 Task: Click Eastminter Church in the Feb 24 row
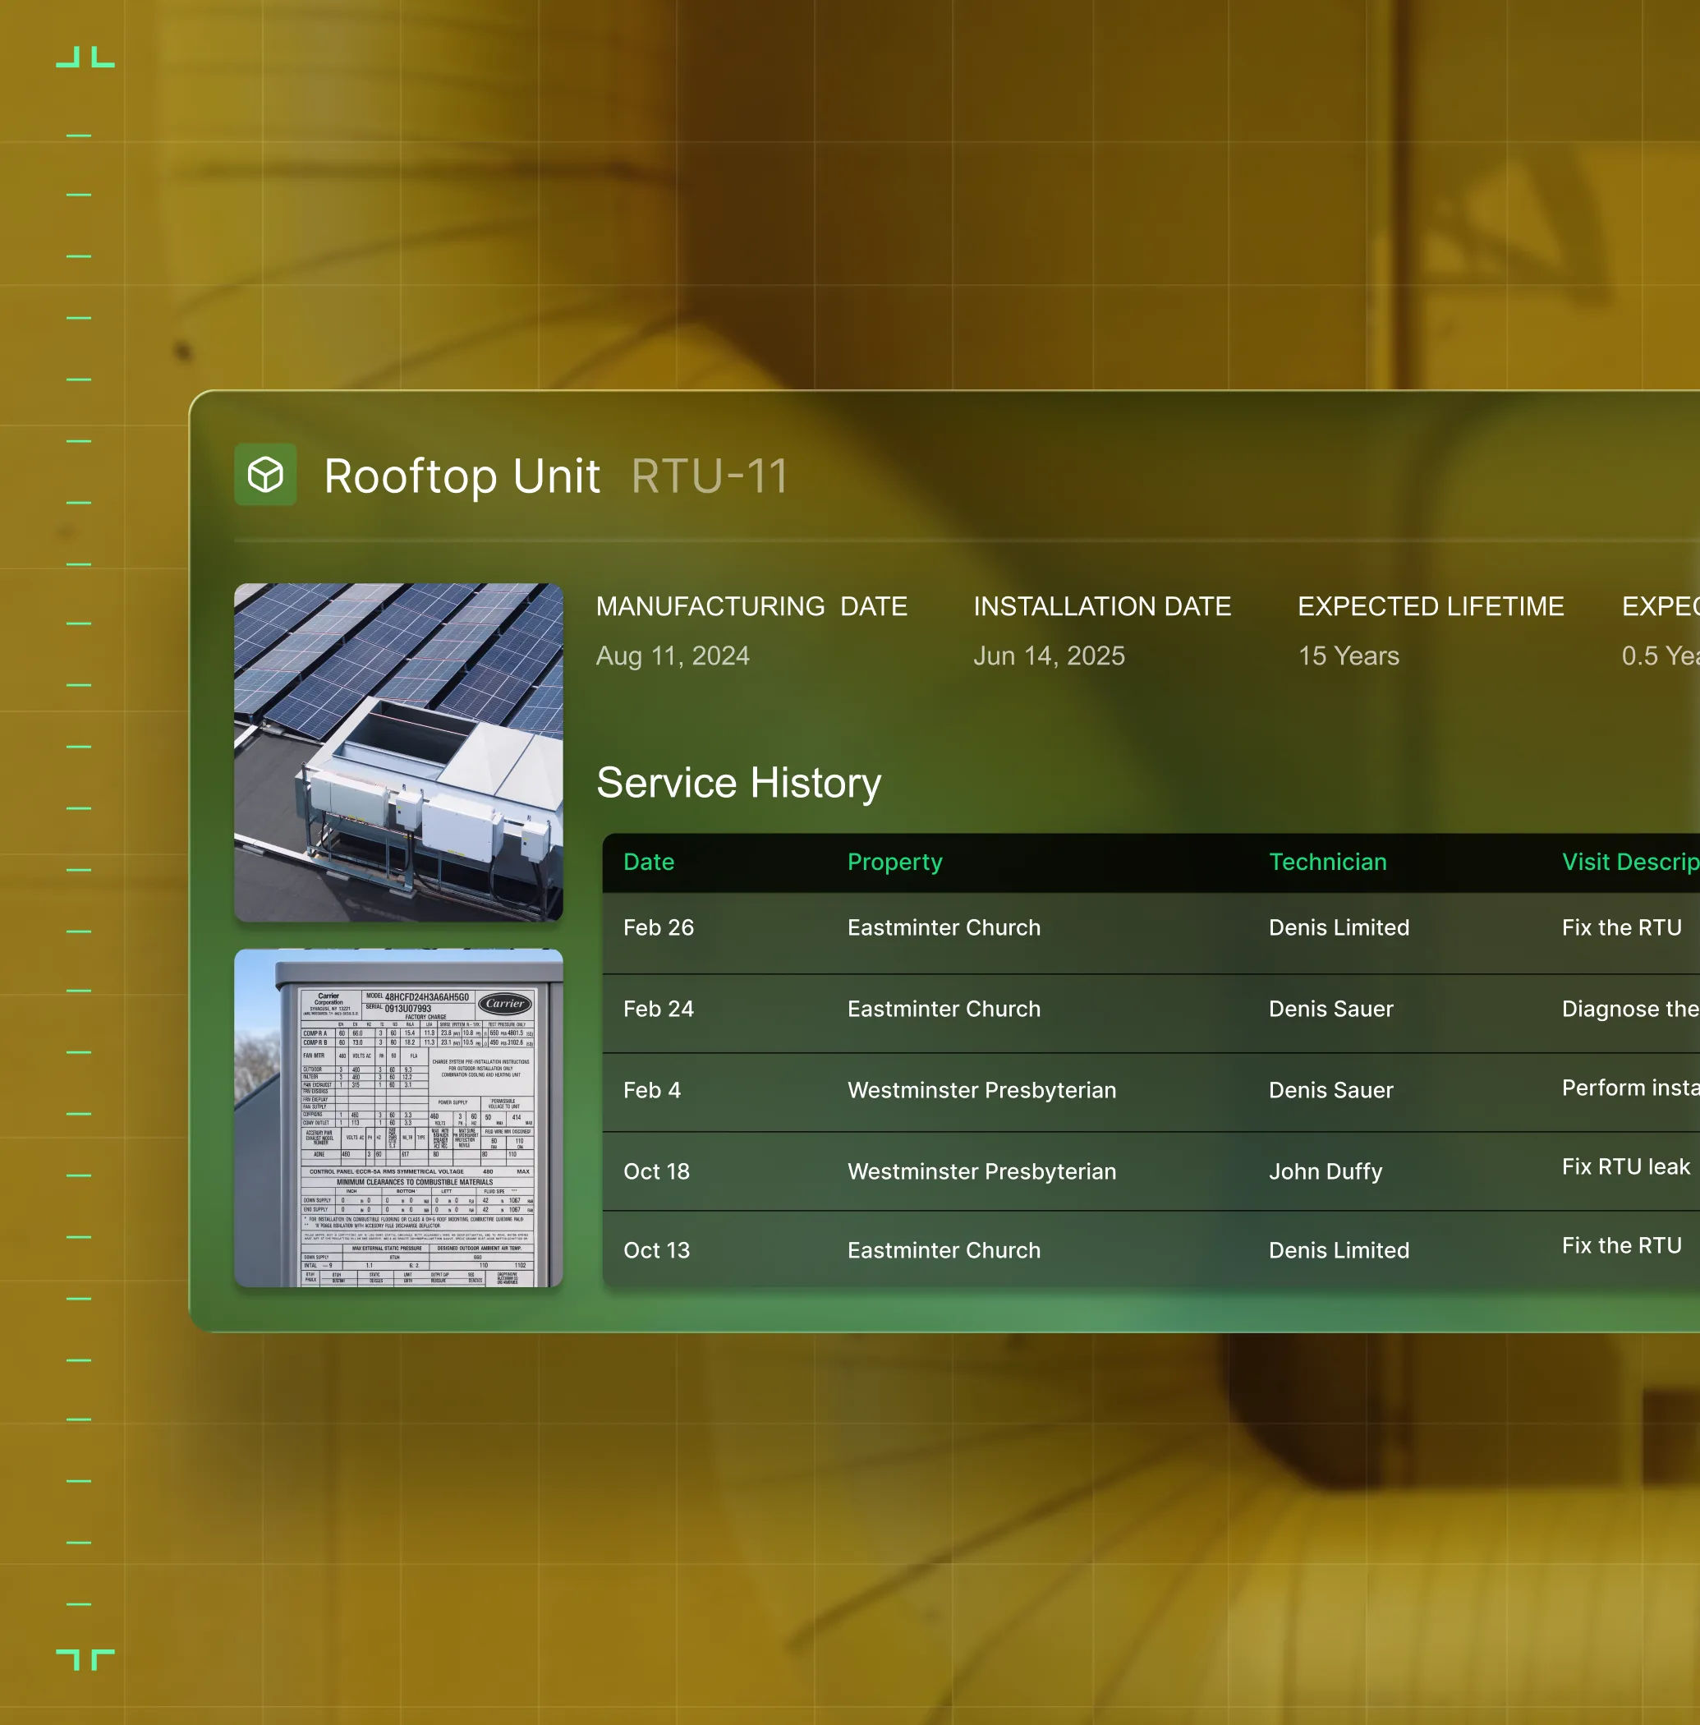[944, 1009]
